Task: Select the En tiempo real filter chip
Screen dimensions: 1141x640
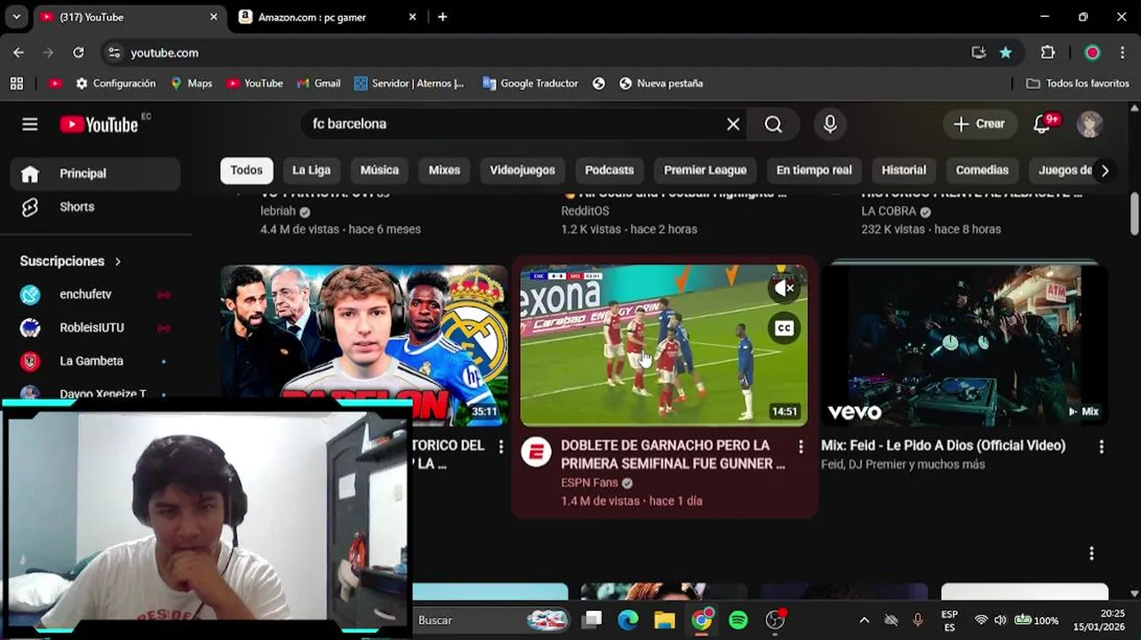Action: coord(814,170)
